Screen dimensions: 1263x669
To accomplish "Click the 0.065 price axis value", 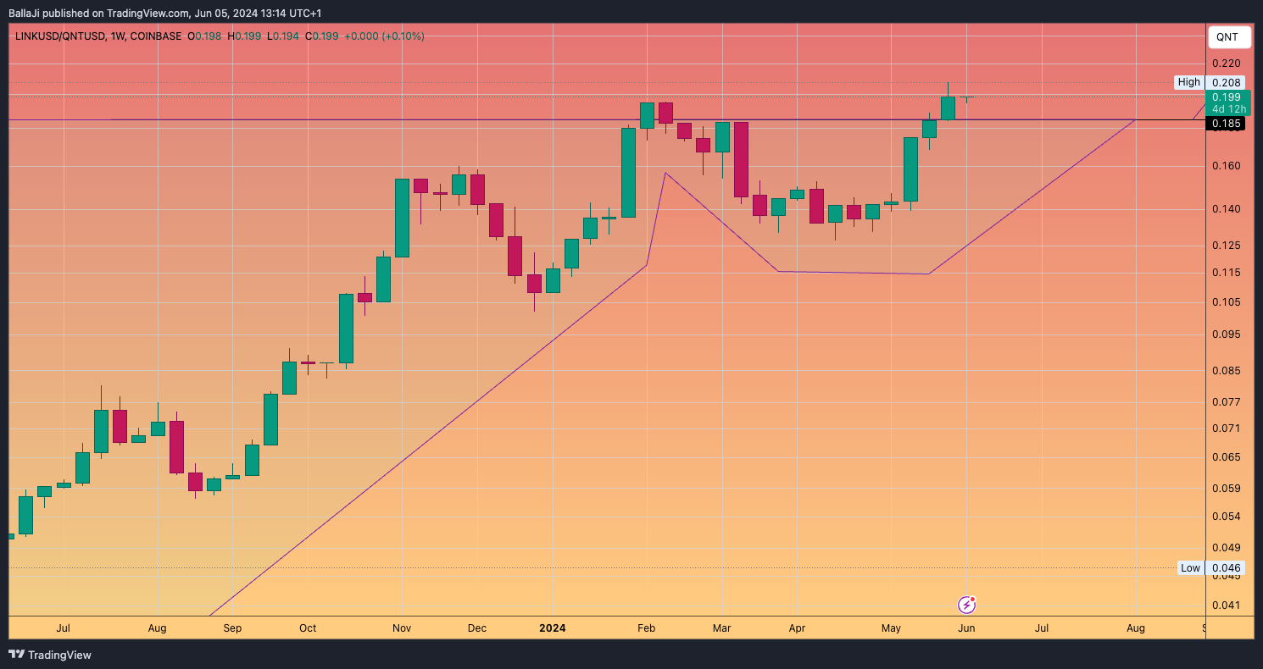I will point(1227,457).
